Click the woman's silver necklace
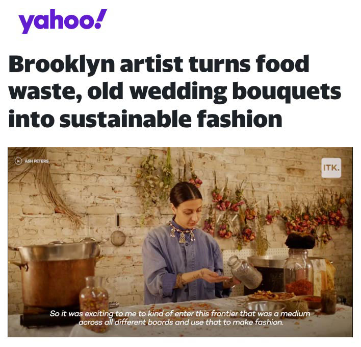The width and height of the screenshot is (361, 347). click(x=182, y=233)
